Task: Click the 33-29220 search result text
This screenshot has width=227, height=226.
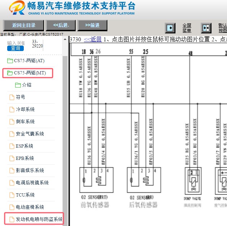Action: point(37,44)
